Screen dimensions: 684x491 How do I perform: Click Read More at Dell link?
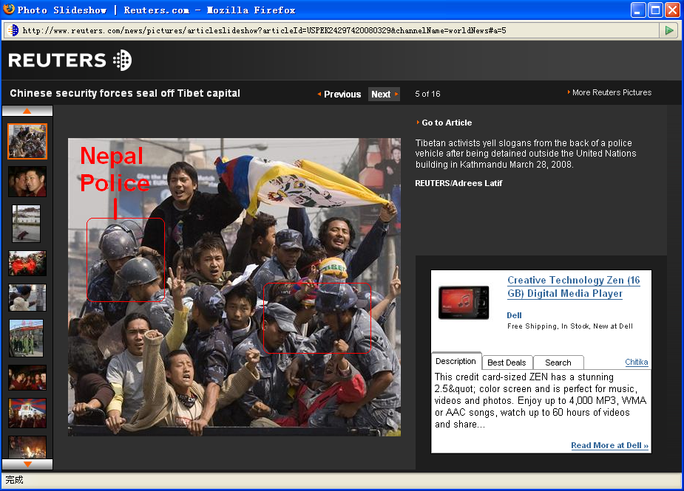point(609,445)
